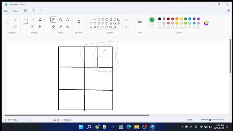The width and height of the screenshot is (233, 131).
Task: Pick the Up arrow shape
Action: [x=111, y=23]
